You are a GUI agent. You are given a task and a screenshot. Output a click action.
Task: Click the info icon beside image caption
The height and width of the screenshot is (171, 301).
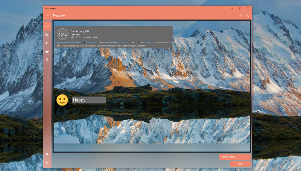tap(58, 46)
